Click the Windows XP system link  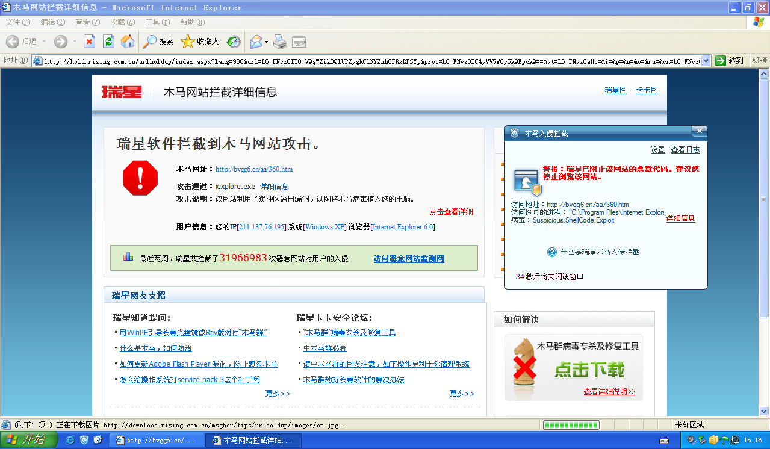pos(325,227)
